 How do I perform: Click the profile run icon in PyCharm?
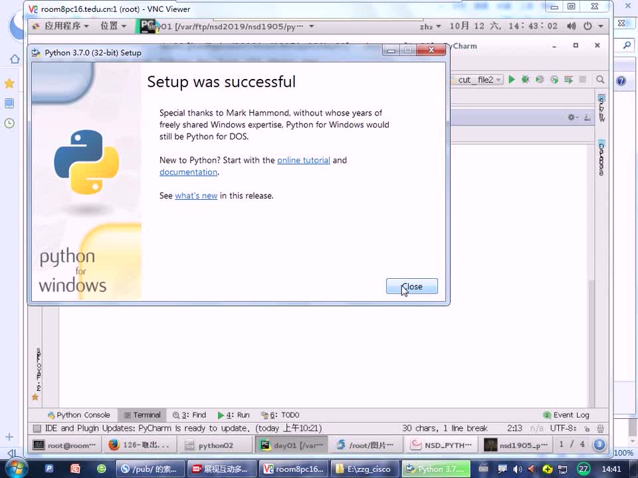[554, 80]
